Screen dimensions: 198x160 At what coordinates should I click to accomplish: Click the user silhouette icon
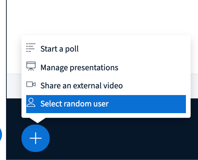31,102
